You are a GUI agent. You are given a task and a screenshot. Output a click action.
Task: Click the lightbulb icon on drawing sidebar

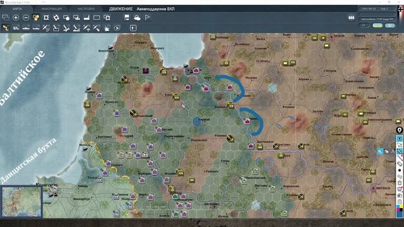(x=400, y=130)
